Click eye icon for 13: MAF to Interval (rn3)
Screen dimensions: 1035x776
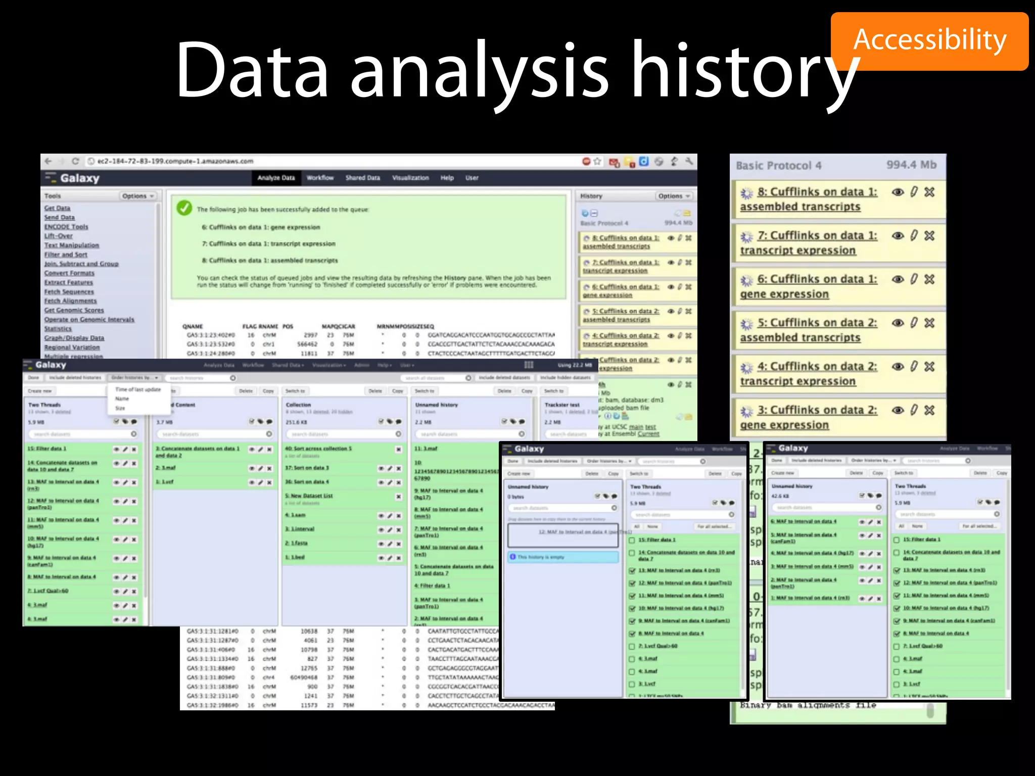point(116,482)
